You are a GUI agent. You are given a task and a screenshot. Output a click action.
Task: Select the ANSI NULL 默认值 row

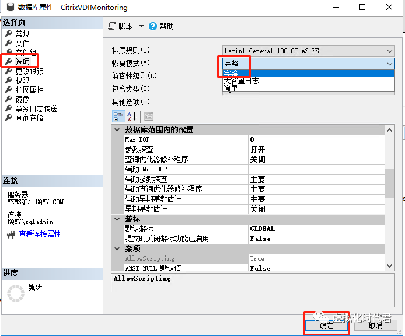(x=254, y=268)
